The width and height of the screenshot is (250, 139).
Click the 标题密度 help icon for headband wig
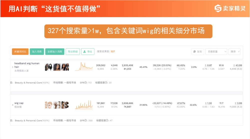[x=107, y=83]
